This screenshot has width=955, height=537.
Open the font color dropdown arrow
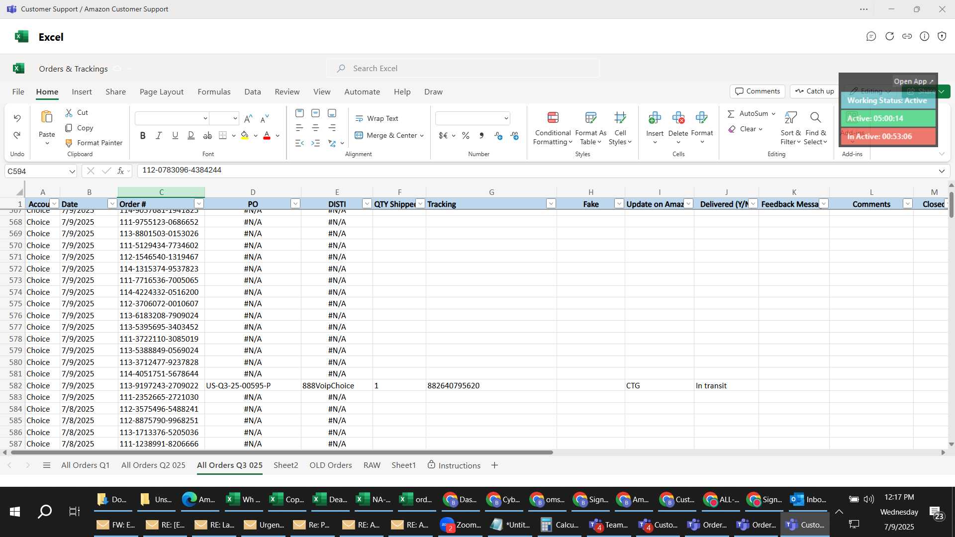(x=278, y=136)
